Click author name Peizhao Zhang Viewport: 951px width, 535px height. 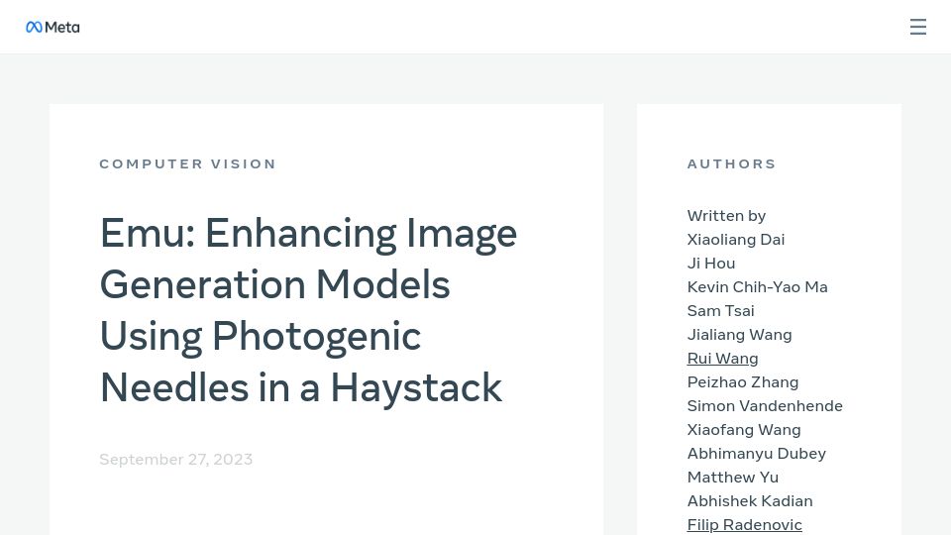click(x=742, y=382)
